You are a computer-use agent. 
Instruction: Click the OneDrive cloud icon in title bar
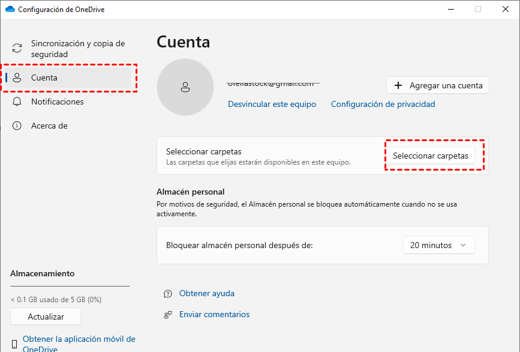[x=10, y=9]
